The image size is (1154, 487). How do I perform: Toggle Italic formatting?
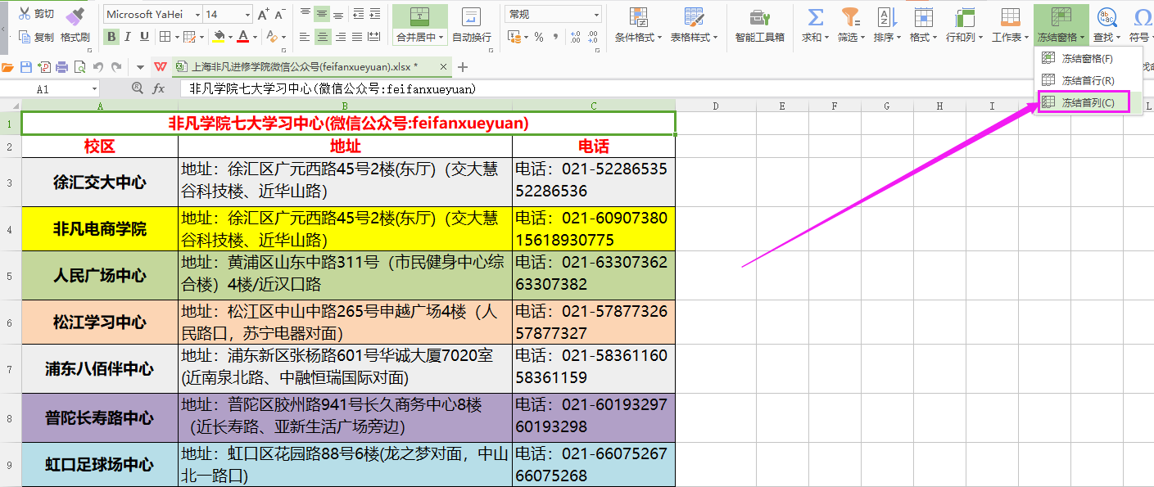[x=129, y=36]
